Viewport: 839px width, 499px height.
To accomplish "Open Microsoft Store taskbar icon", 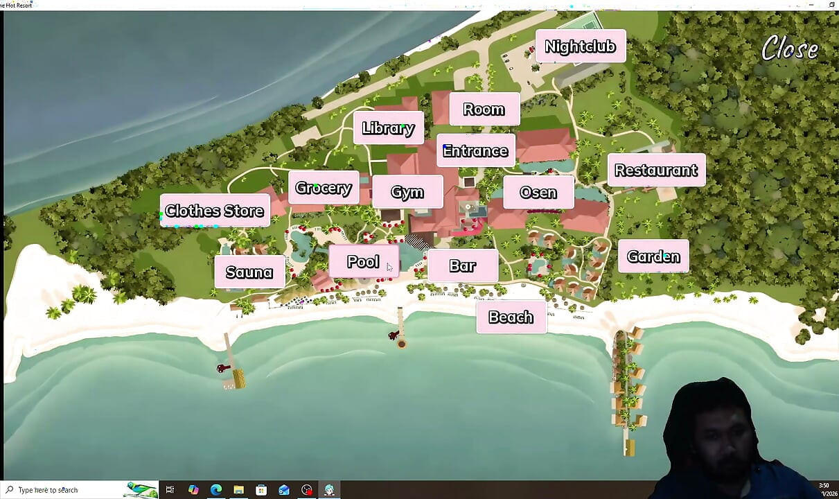I will [261, 490].
